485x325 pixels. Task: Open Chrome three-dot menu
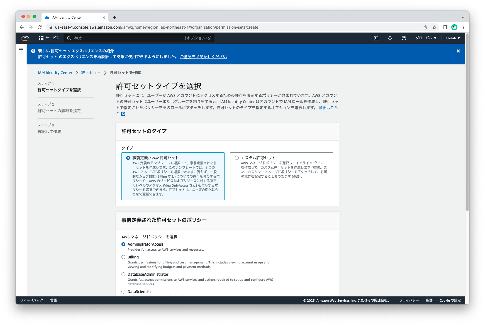click(463, 27)
